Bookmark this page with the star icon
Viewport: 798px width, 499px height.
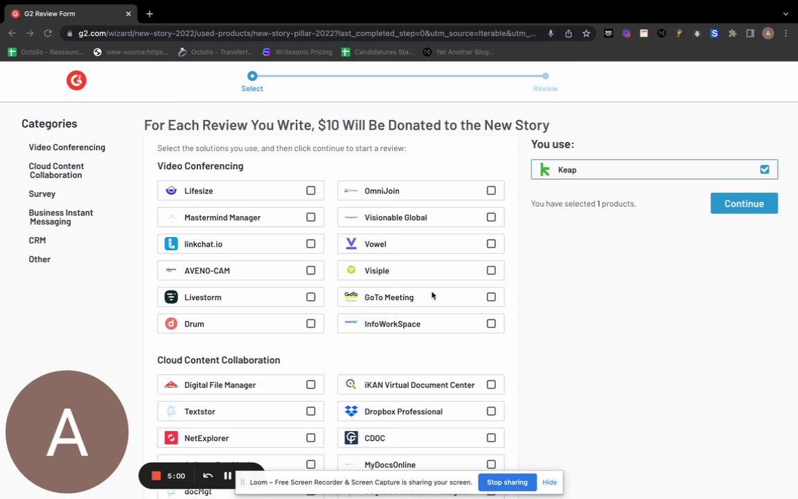click(586, 33)
